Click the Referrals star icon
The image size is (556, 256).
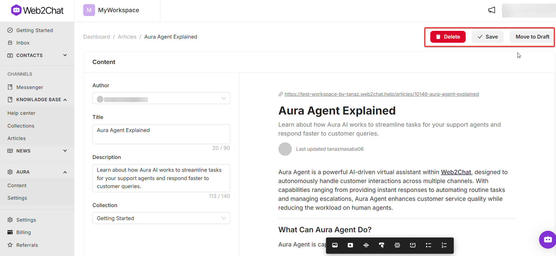tap(10, 245)
